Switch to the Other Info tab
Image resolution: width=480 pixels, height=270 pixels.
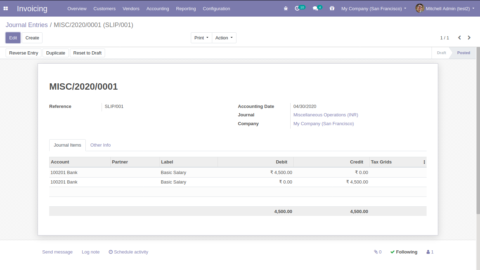point(100,145)
